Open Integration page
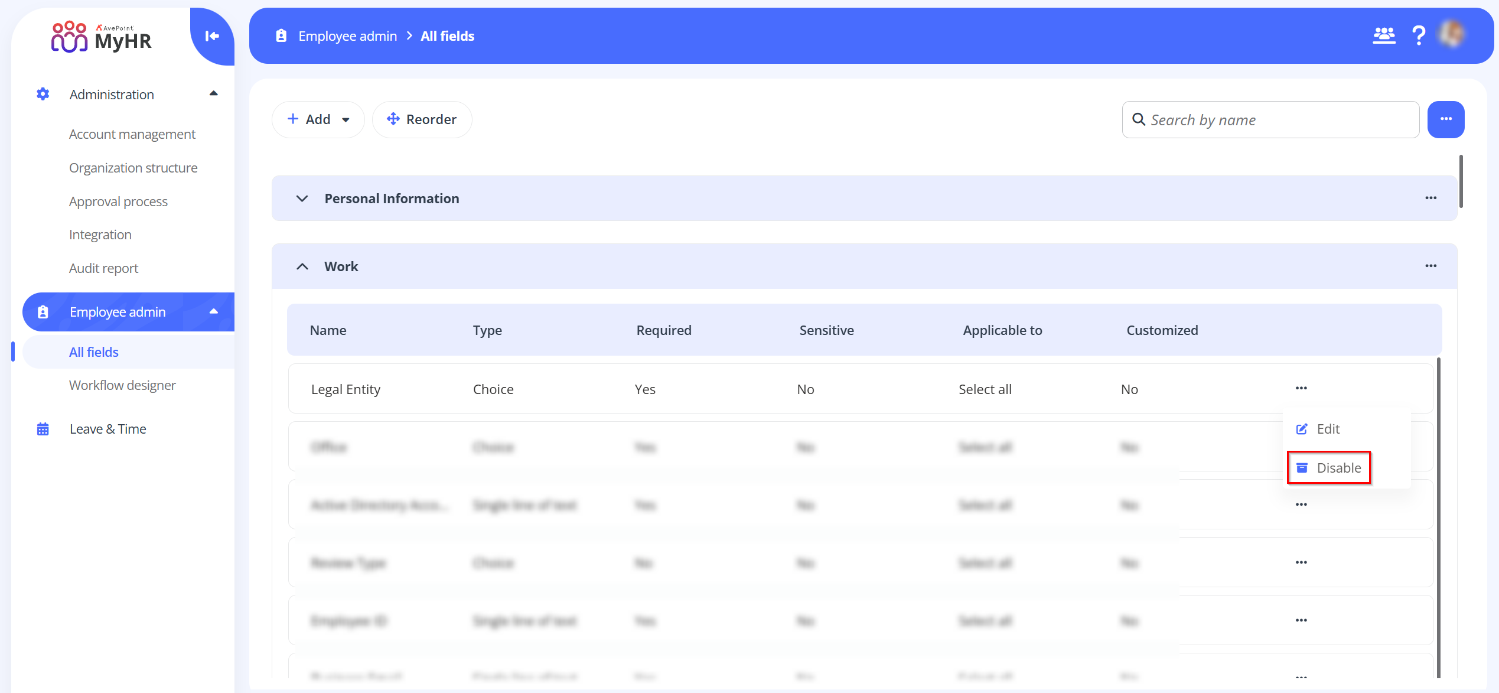Image resolution: width=1499 pixels, height=693 pixels. (x=100, y=235)
